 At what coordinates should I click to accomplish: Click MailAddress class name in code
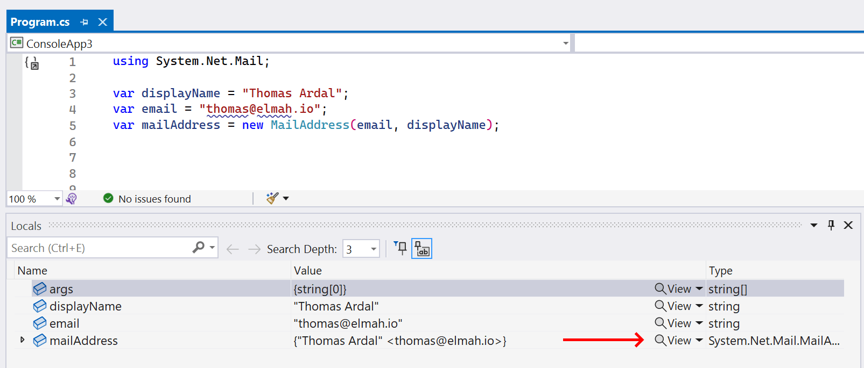(310, 125)
